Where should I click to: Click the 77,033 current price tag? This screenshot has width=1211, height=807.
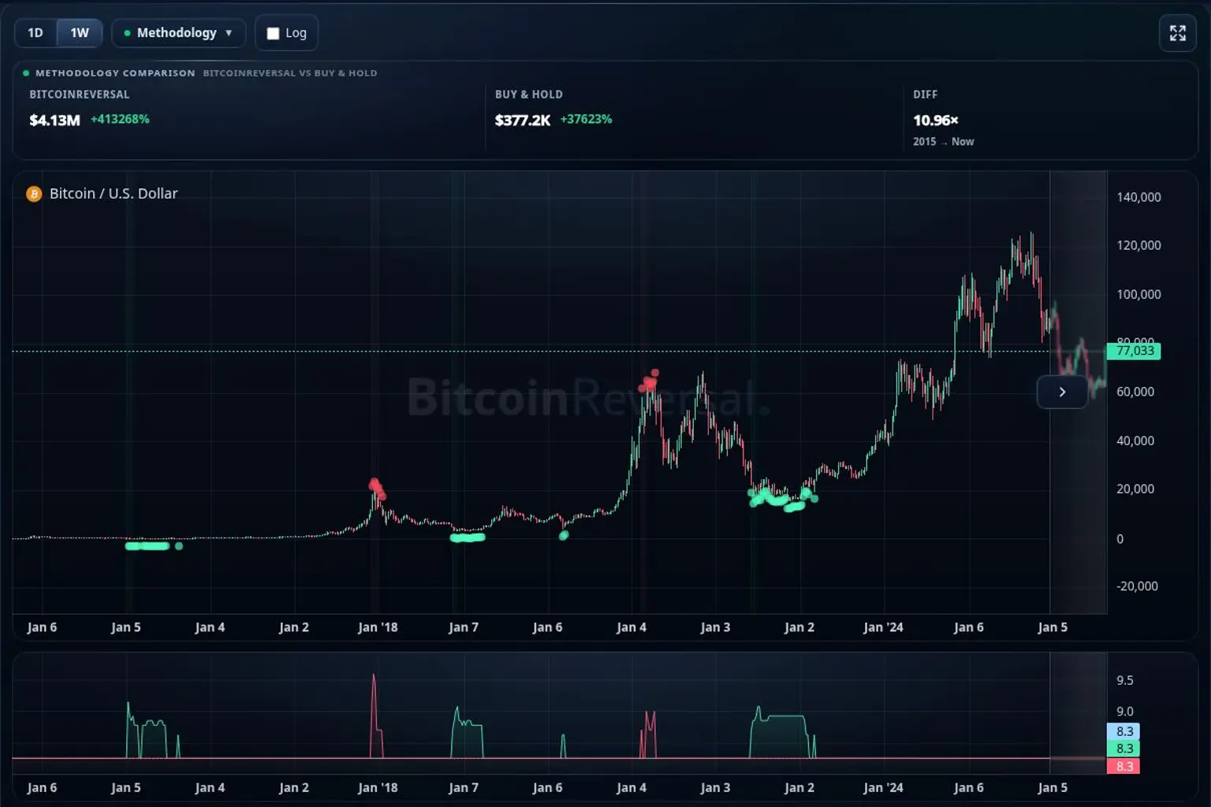click(x=1134, y=351)
